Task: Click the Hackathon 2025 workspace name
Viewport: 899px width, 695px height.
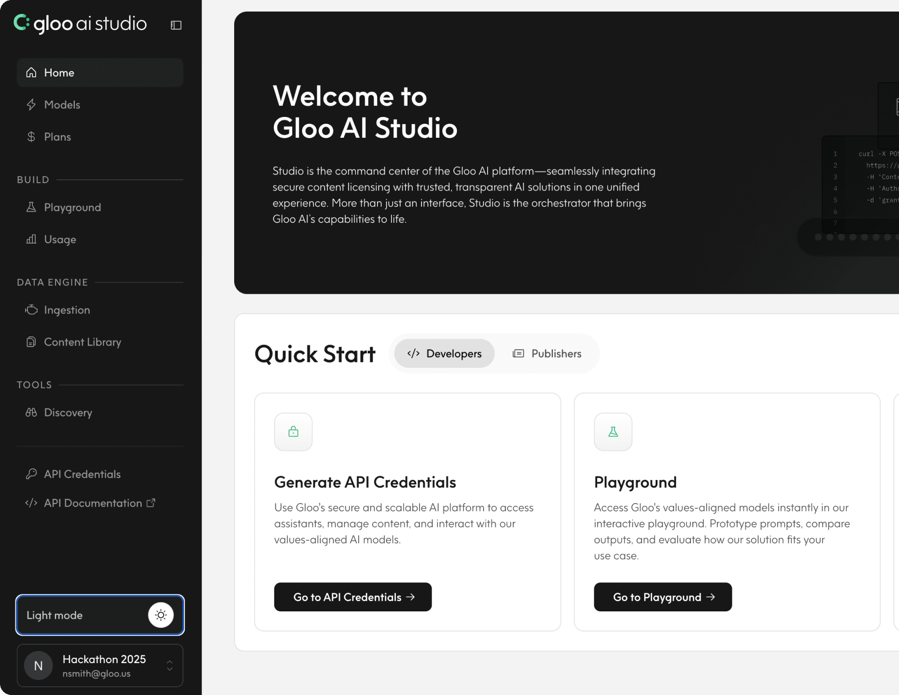Action: coord(104,659)
